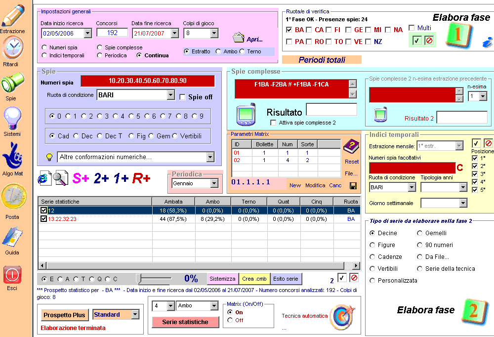494x337 pixels.
Task: Open the Posta coin icon
Action: point(13,197)
